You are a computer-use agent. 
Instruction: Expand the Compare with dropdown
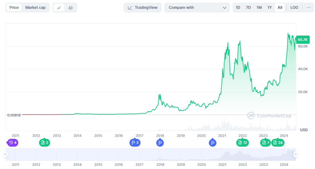coord(197,8)
